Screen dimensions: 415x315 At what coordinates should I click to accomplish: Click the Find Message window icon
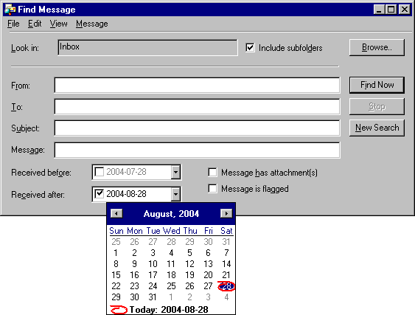(x=10, y=10)
